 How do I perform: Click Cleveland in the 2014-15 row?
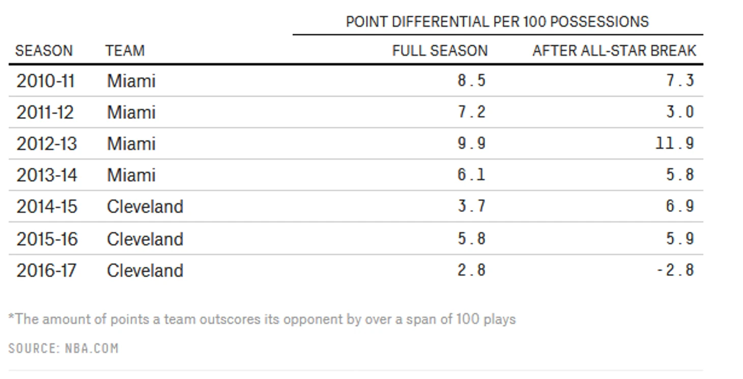pos(145,207)
